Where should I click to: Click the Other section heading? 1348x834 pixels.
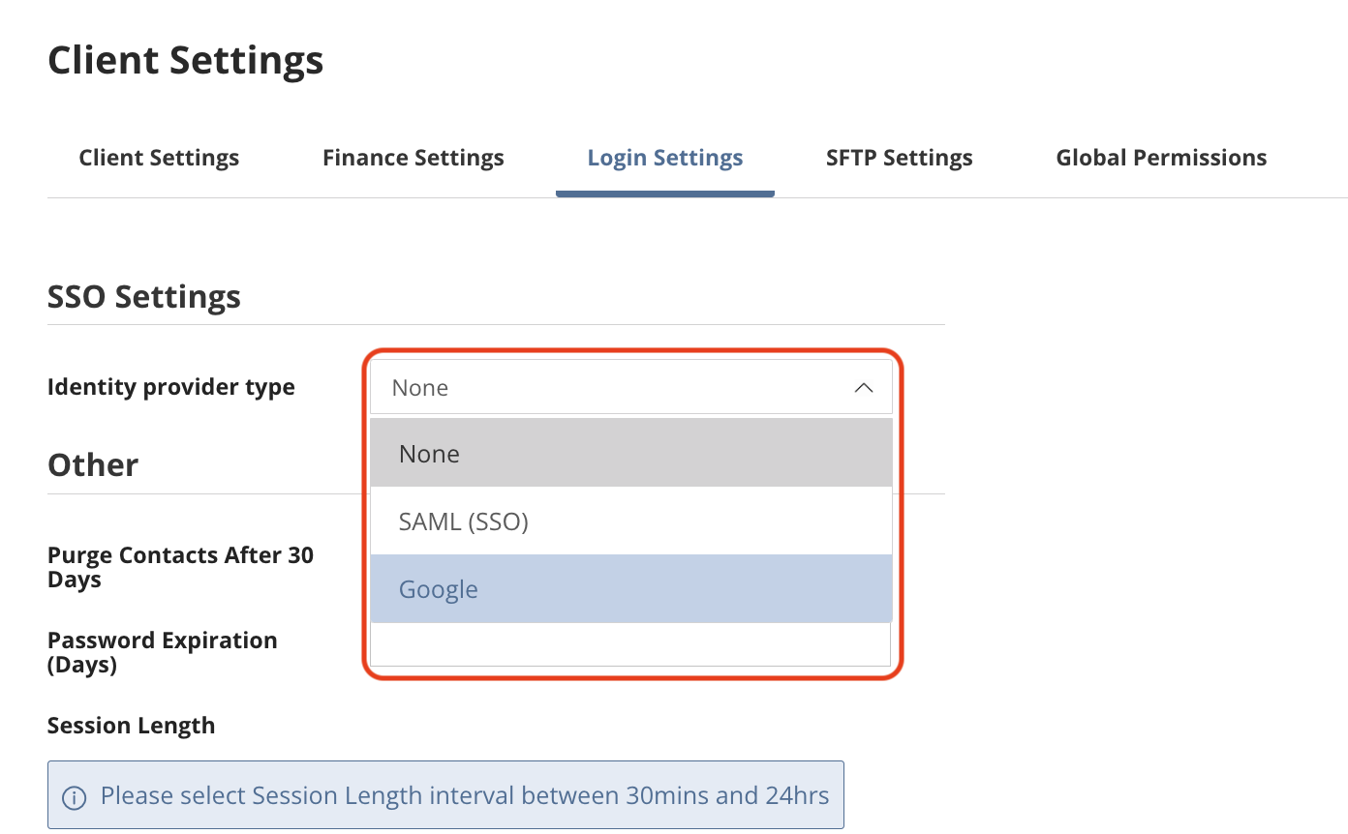tap(93, 465)
